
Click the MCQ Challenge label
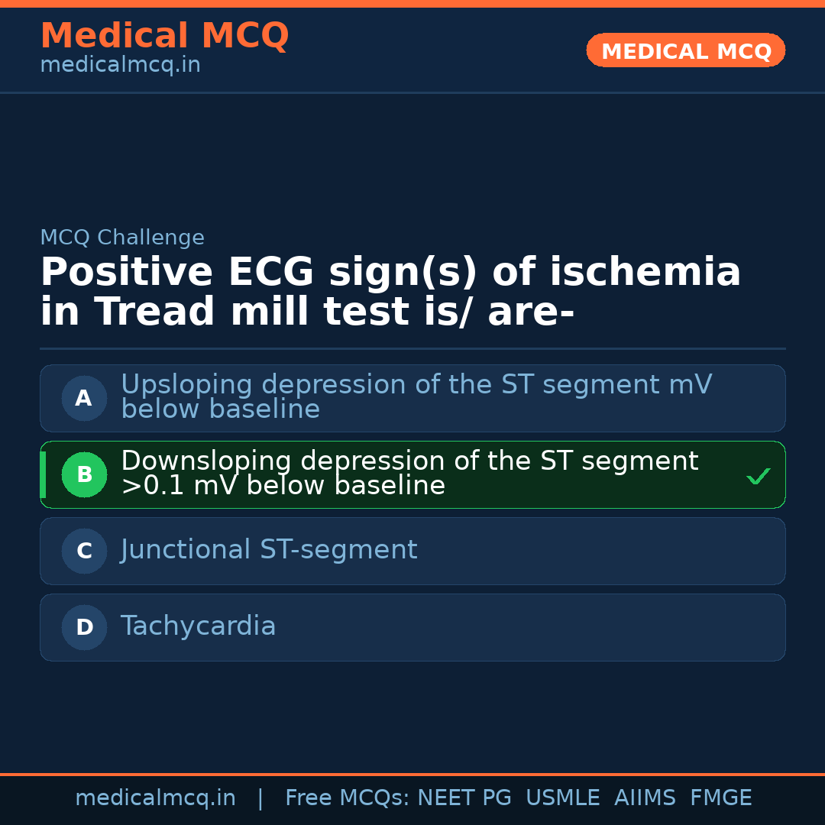click(x=122, y=238)
